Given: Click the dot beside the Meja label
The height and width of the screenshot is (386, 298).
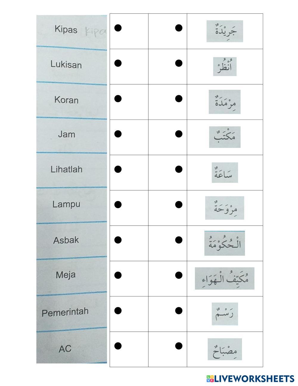Looking at the screenshot, I should pos(118,275).
